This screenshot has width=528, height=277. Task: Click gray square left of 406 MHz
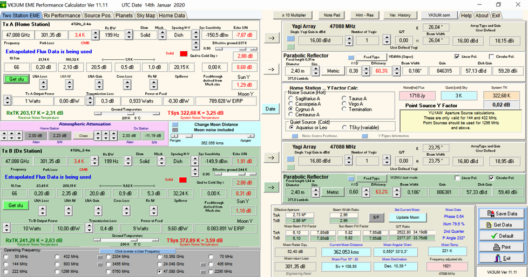(x=202, y=265)
